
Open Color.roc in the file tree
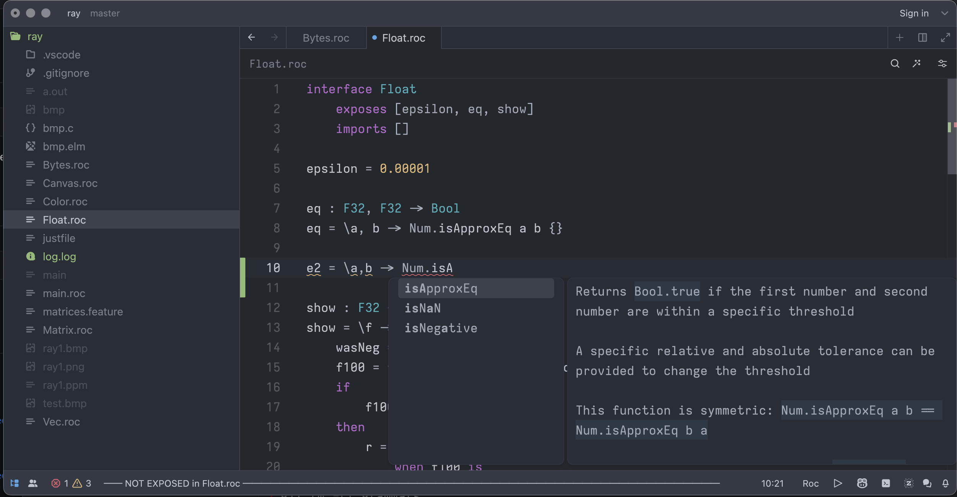coord(122,201)
